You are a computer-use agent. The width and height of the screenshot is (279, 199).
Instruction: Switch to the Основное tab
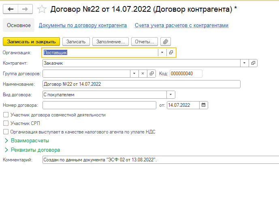pyautogui.click(x=19, y=25)
